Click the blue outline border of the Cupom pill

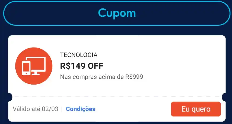117,25
